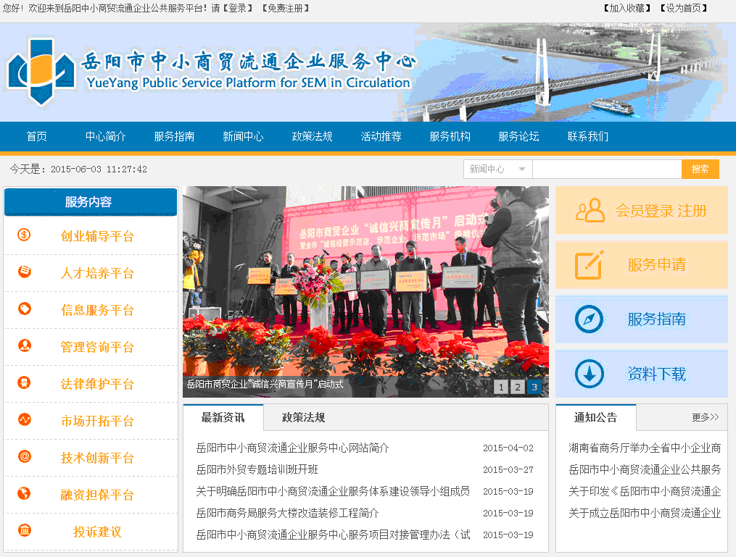Open 活动推荐 in the navigation bar
This screenshot has height=557, width=736.
pos(381,136)
